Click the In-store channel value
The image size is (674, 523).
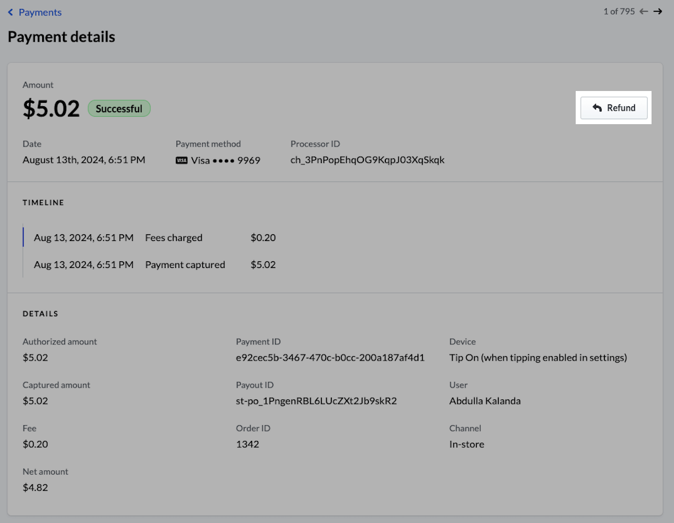(466, 444)
